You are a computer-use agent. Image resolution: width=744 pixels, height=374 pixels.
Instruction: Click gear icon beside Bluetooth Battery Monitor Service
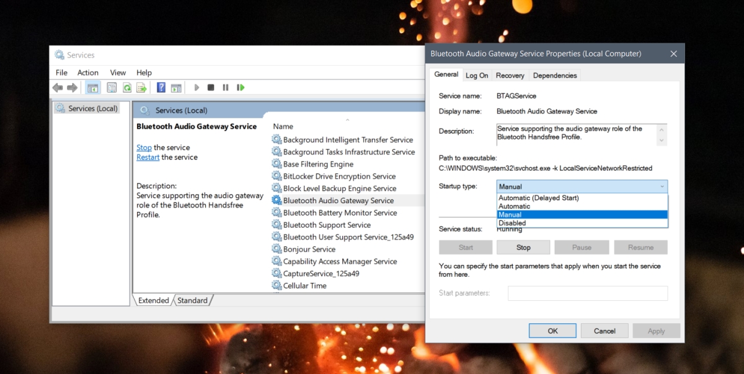click(x=277, y=212)
